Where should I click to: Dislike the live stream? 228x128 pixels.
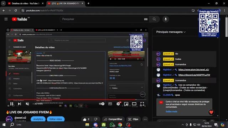coord(96,119)
